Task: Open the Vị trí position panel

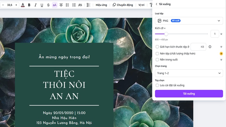Action: click(x=142, y=5)
